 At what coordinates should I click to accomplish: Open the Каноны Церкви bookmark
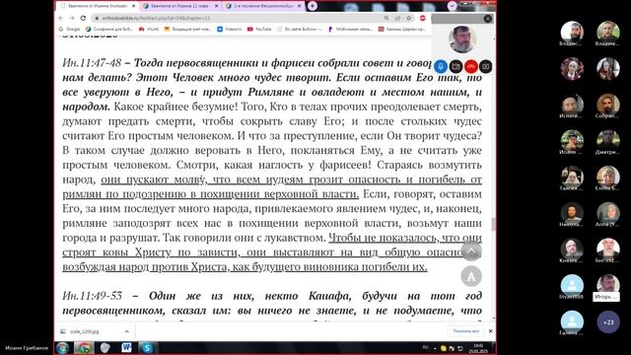(401, 29)
